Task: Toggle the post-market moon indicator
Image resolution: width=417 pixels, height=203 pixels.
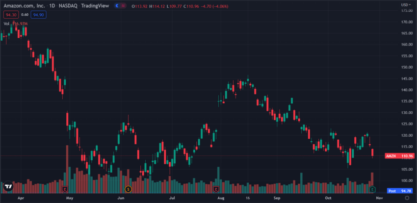Action: click(x=117, y=5)
